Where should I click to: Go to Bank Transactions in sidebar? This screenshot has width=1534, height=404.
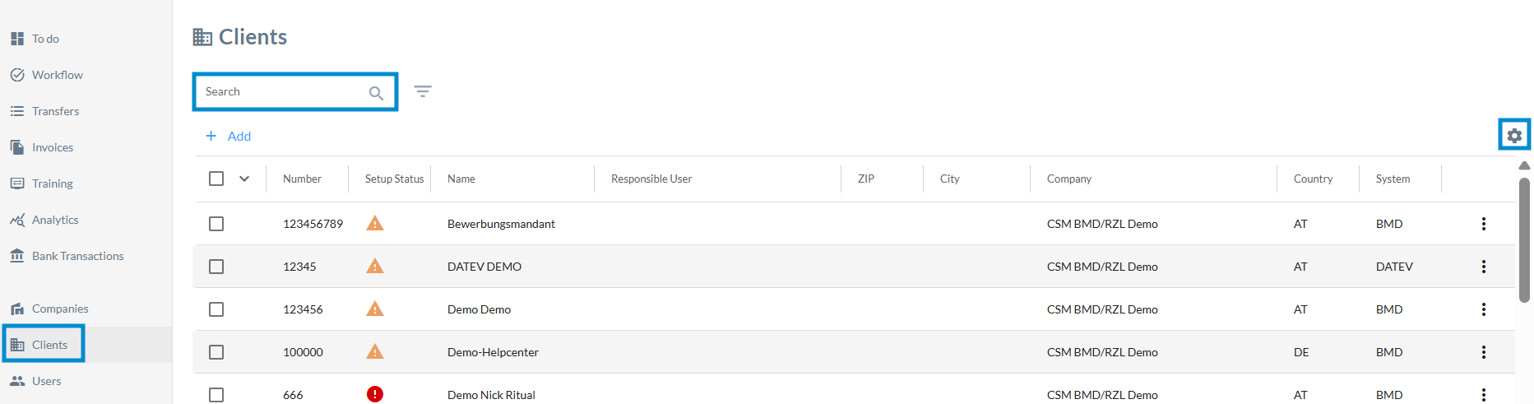[77, 256]
